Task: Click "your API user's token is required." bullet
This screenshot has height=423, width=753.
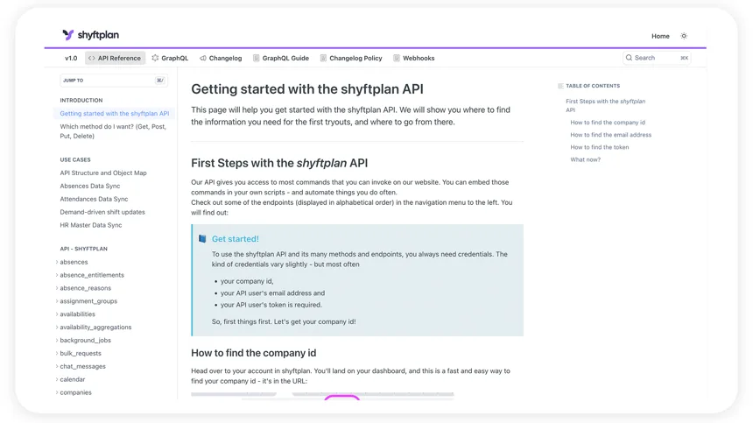Action: (x=271, y=305)
